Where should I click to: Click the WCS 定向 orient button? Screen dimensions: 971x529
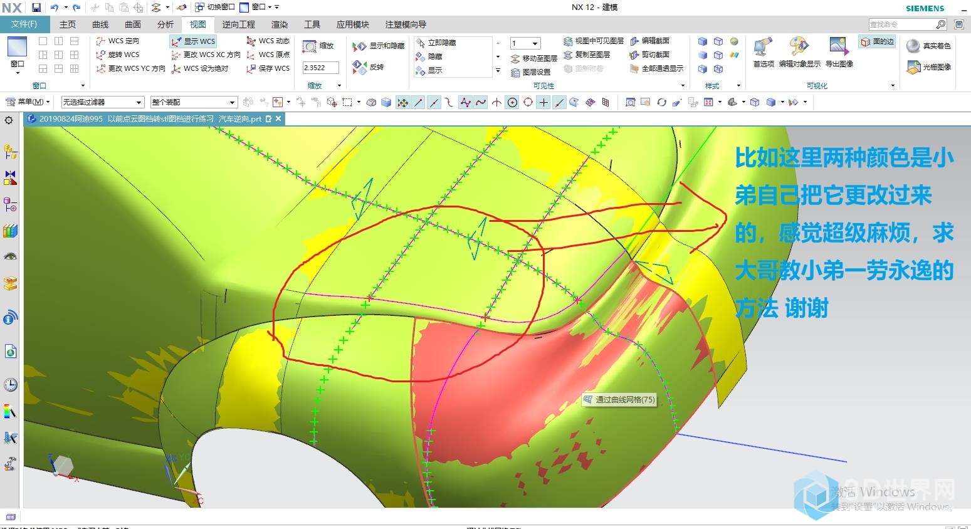(x=118, y=41)
